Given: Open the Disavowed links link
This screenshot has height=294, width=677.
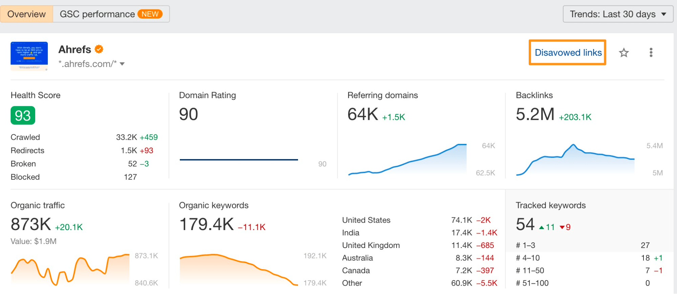Looking at the screenshot, I should pos(568,52).
